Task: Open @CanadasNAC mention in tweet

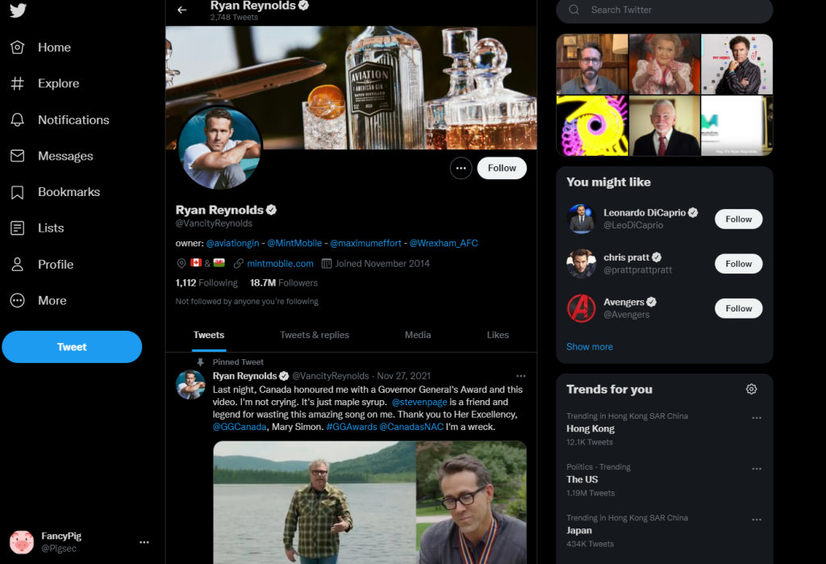Action: click(411, 427)
